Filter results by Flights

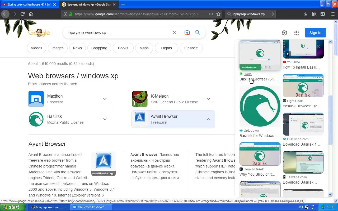[x=166, y=48]
